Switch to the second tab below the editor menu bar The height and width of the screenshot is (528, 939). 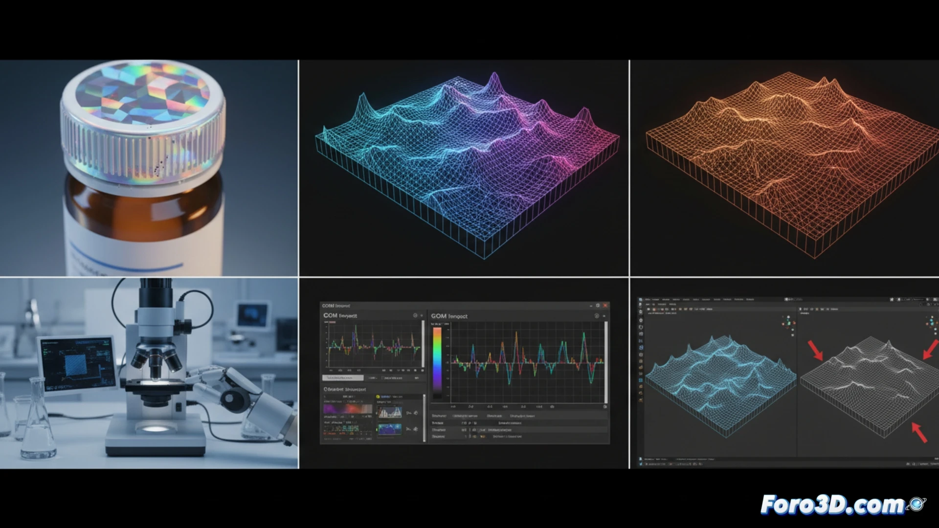tap(653, 304)
